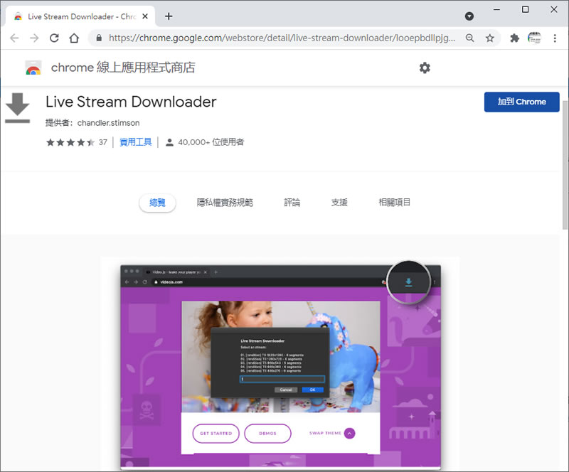Open the Extensions puzzle icon
Viewport: 569px width, 472px height.
click(514, 38)
